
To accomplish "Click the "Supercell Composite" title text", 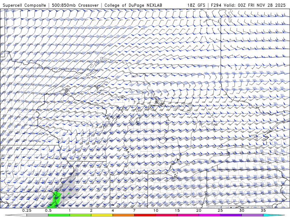I will (x=24, y=5).
